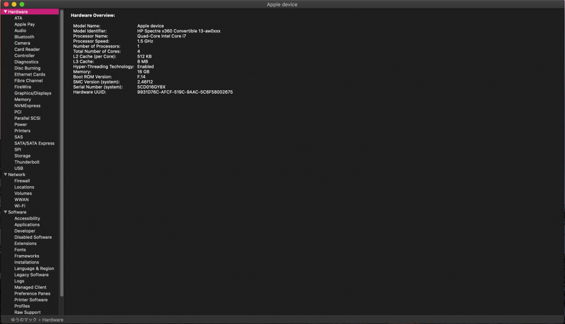Select Raw Support entry
The width and height of the screenshot is (565, 324).
pos(27,313)
